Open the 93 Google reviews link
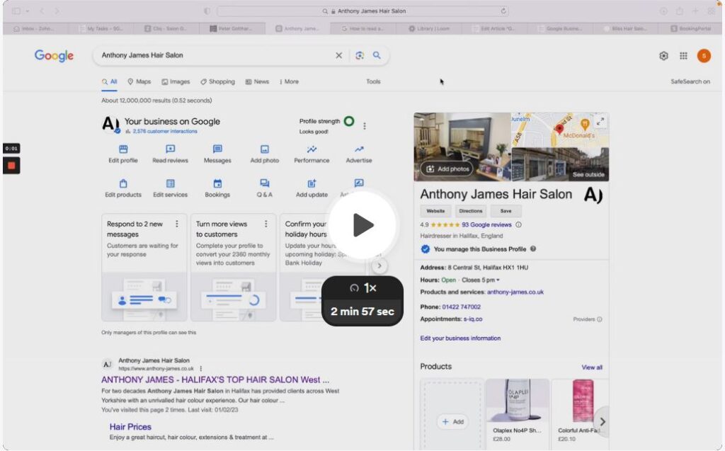Image resolution: width=725 pixels, height=451 pixels. tap(486, 225)
